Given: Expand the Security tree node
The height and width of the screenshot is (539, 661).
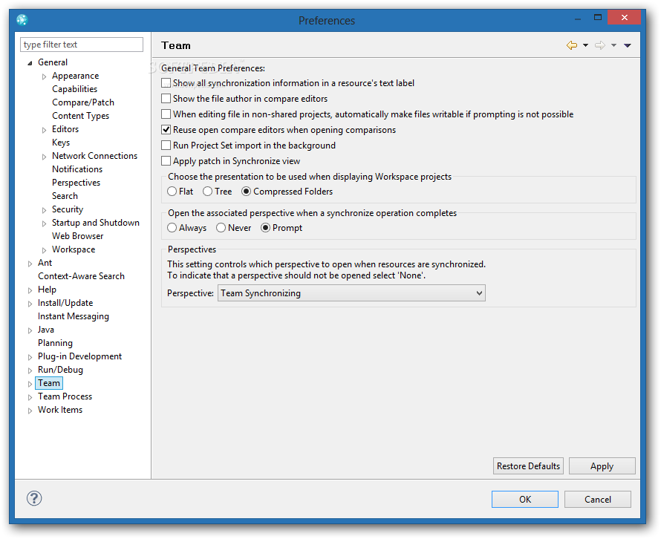Looking at the screenshot, I should (x=45, y=210).
